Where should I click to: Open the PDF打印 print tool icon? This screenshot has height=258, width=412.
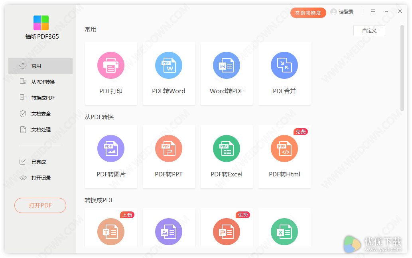click(111, 65)
